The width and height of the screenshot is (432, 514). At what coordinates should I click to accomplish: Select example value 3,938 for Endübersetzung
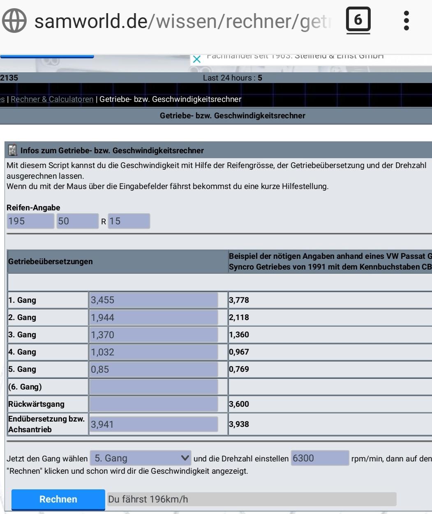pyautogui.click(x=239, y=424)
